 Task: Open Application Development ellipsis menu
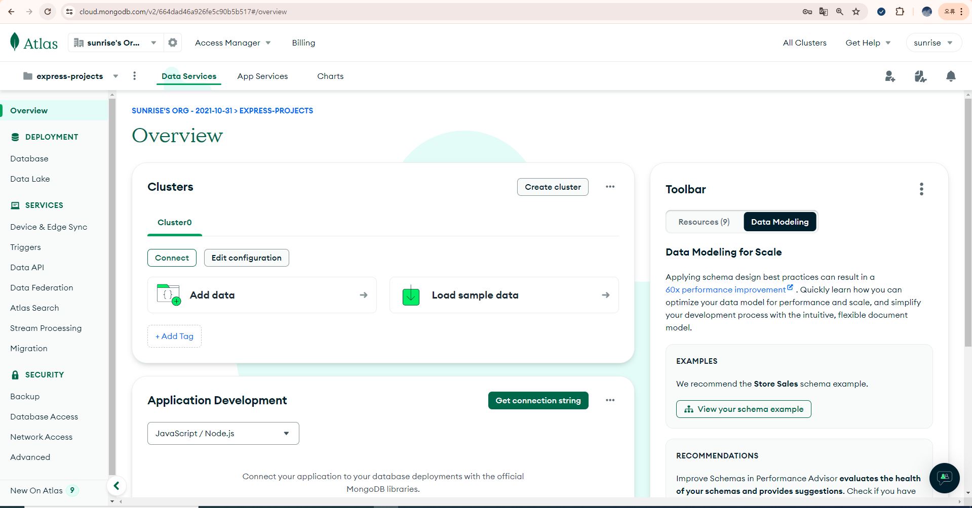click(x=610, y=400)
